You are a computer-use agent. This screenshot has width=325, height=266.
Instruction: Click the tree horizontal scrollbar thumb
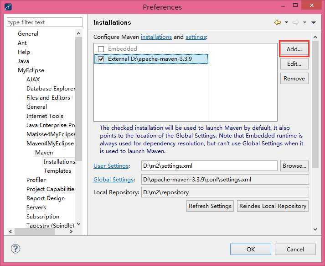(x=35, y=231)
